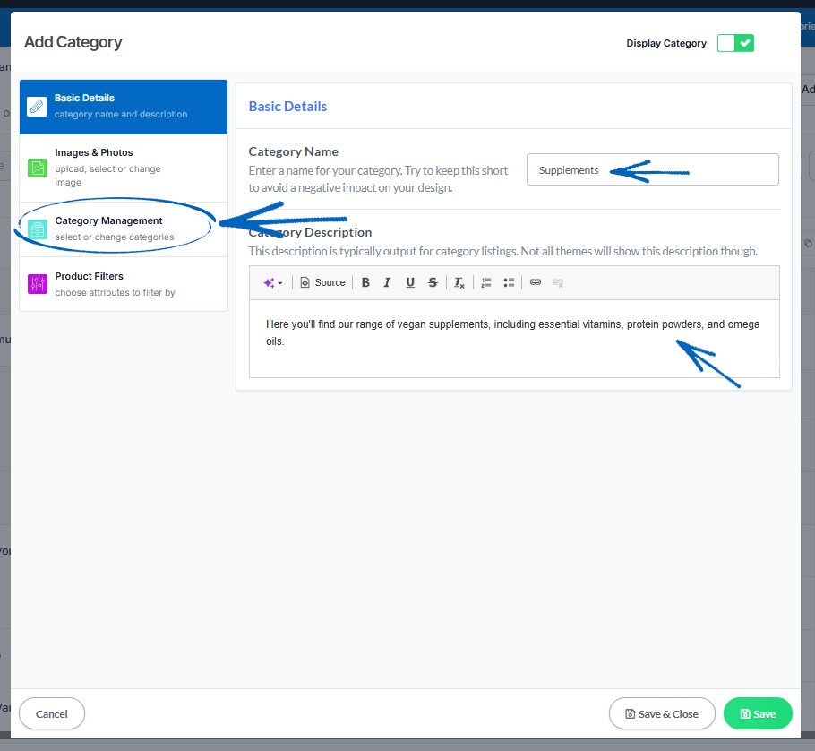This screenshot has height=751, width=815.
Task: Insert a link in description
Action: 536,282
